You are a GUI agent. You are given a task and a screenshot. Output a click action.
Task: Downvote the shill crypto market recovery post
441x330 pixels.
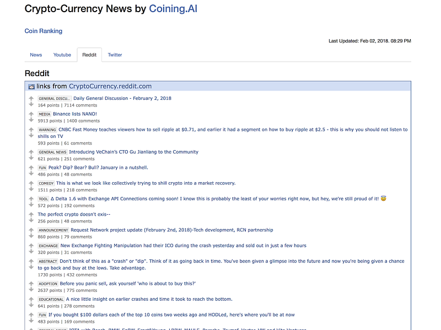pyautogui.click(x=31, y=189)
